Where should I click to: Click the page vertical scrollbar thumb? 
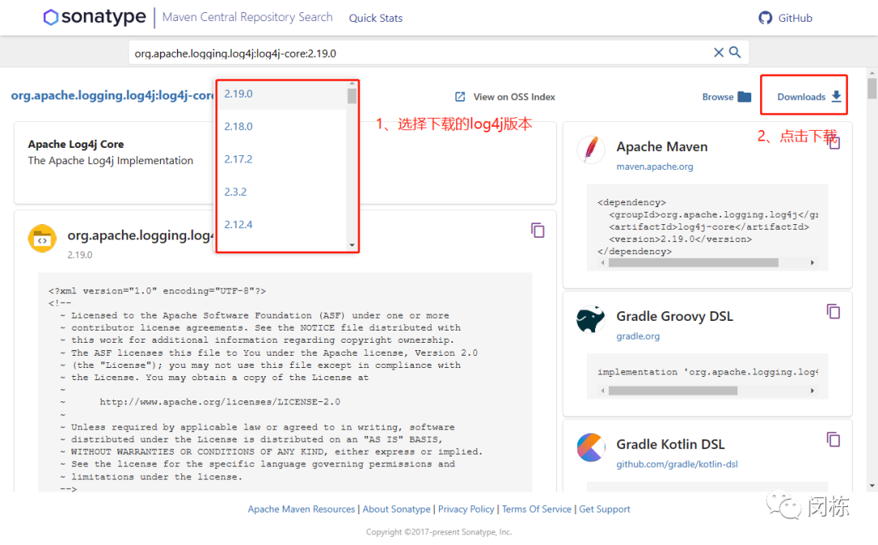tap(871, 89)
